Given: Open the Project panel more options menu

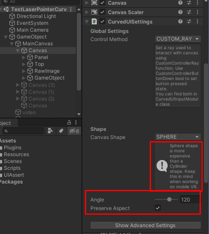Looking at the screenshot, I should 76,122.
